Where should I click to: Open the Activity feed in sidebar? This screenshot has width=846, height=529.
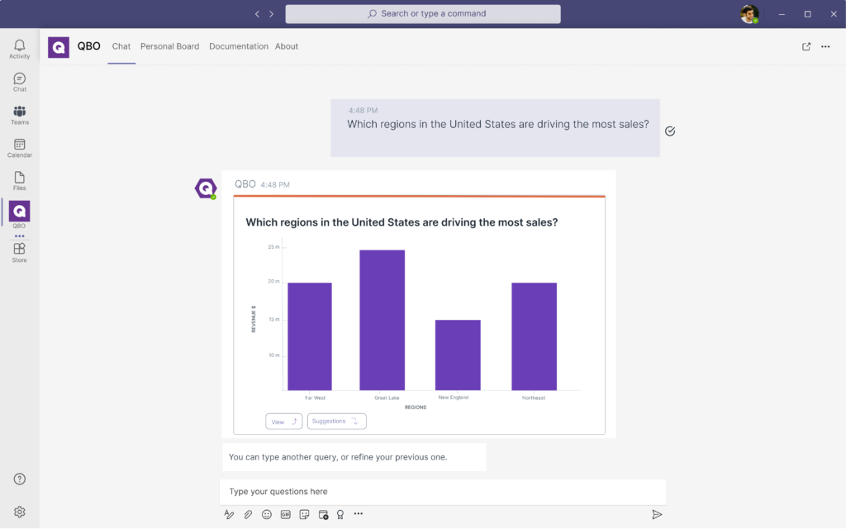[19, 49]
